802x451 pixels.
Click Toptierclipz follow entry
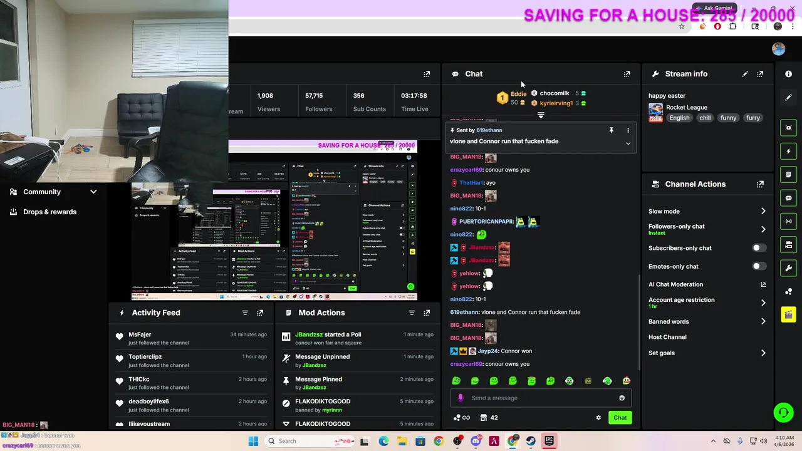(x=145, y=357)
